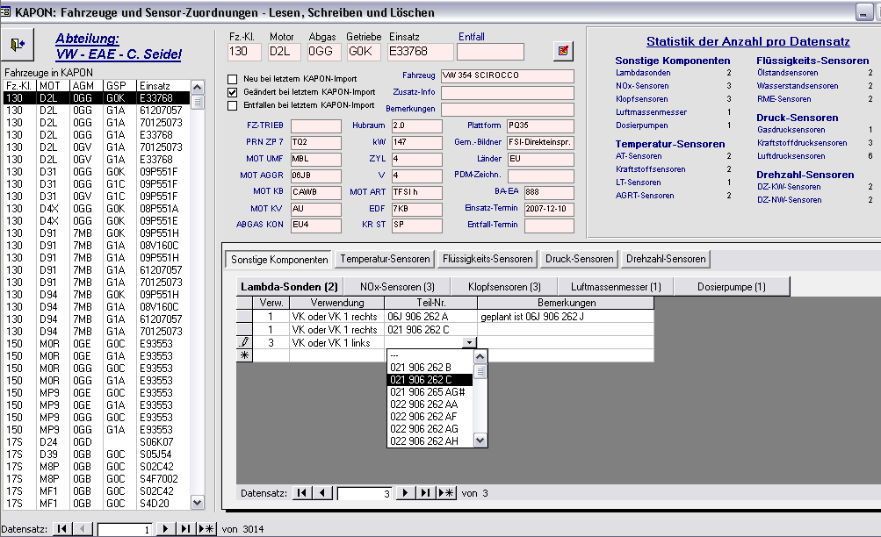Go to next record in sensor navigator
This screenshot has width=881, height=537.
tap(405, 493)
